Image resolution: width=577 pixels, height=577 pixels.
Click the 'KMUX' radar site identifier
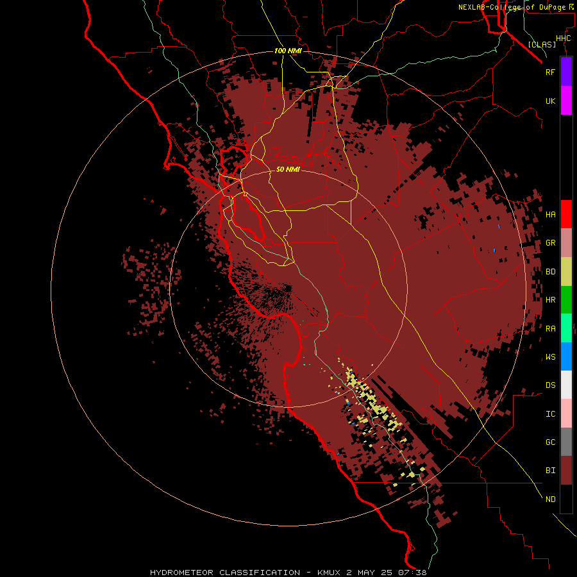(x=329, y=573)
